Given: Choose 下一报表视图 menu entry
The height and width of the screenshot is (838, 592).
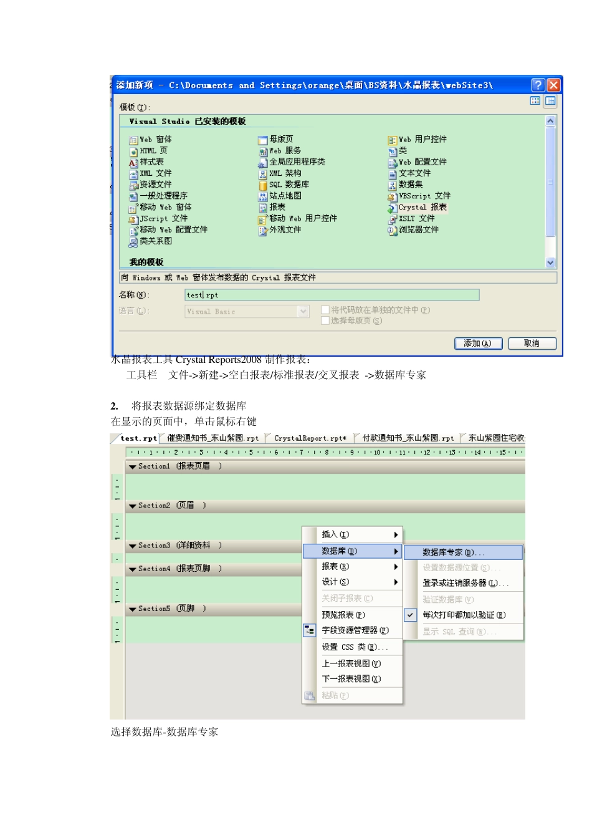Looking at the screenshot, I should pyautogui.click(x=353, y=679).
